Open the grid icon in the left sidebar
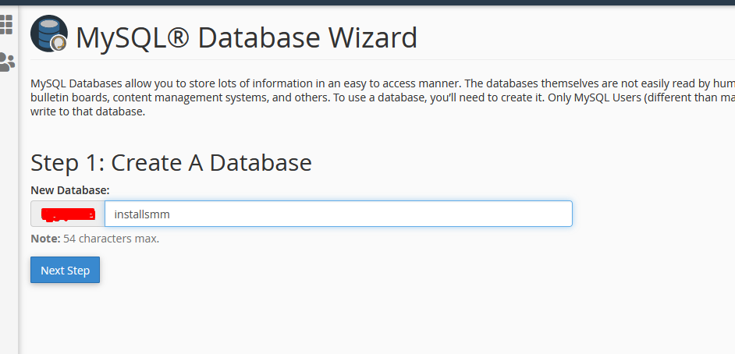This screenshot has height=354, width=735. 6,25
